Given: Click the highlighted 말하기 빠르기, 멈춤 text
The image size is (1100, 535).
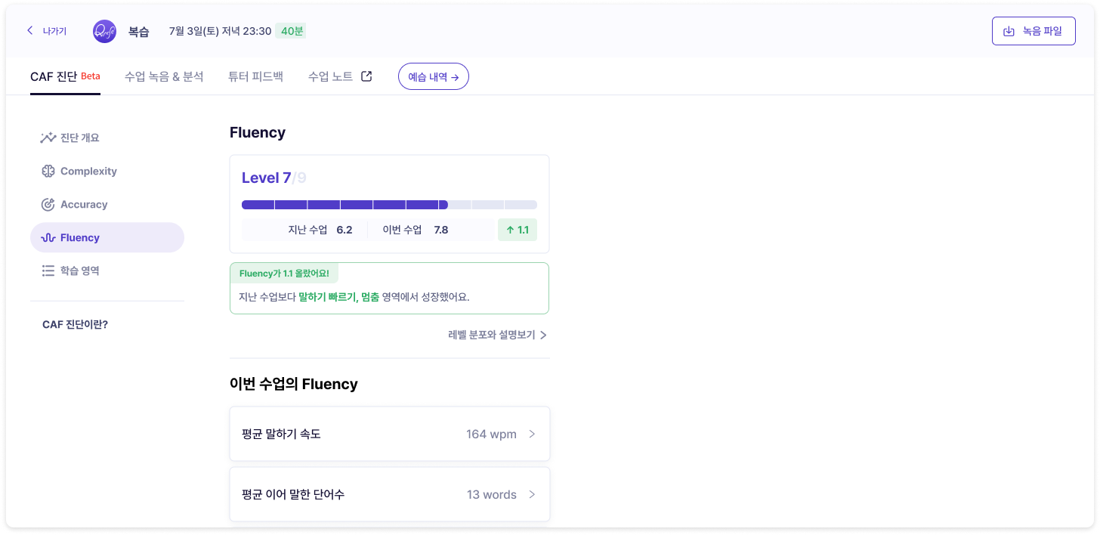Looking at the screenshot, I should coord(338,297).
